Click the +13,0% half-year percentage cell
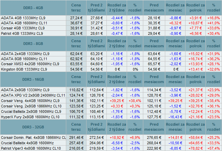This screenshot has height=151, width=222. 214,111
